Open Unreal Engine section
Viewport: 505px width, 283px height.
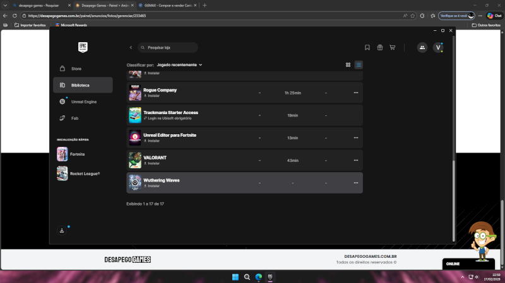83,101
